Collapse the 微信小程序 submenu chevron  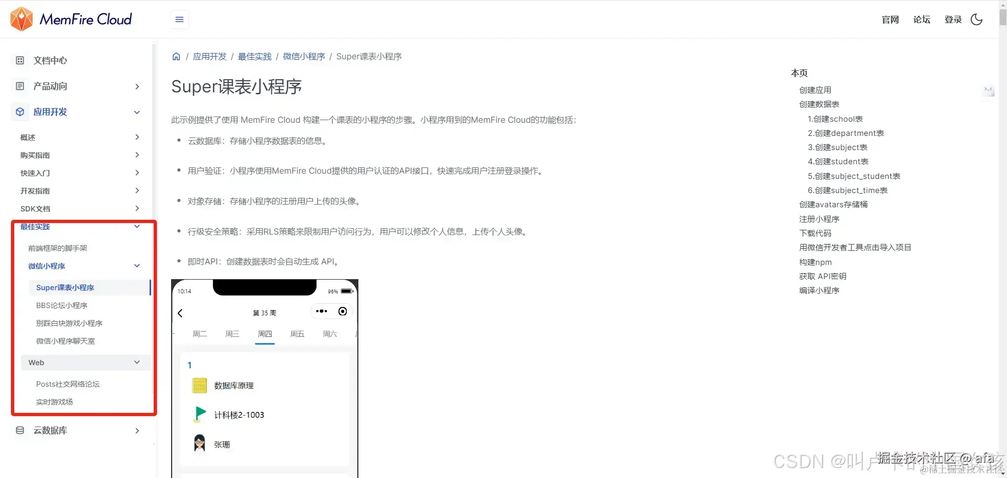[x=136, y=265]
